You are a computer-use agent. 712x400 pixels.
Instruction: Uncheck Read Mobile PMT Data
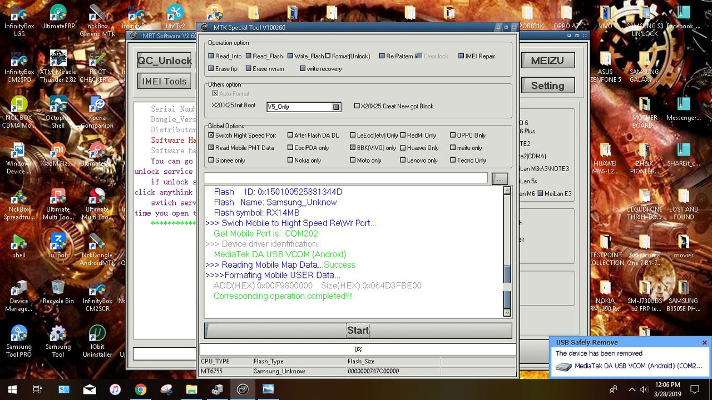click(x=211, y=148)
